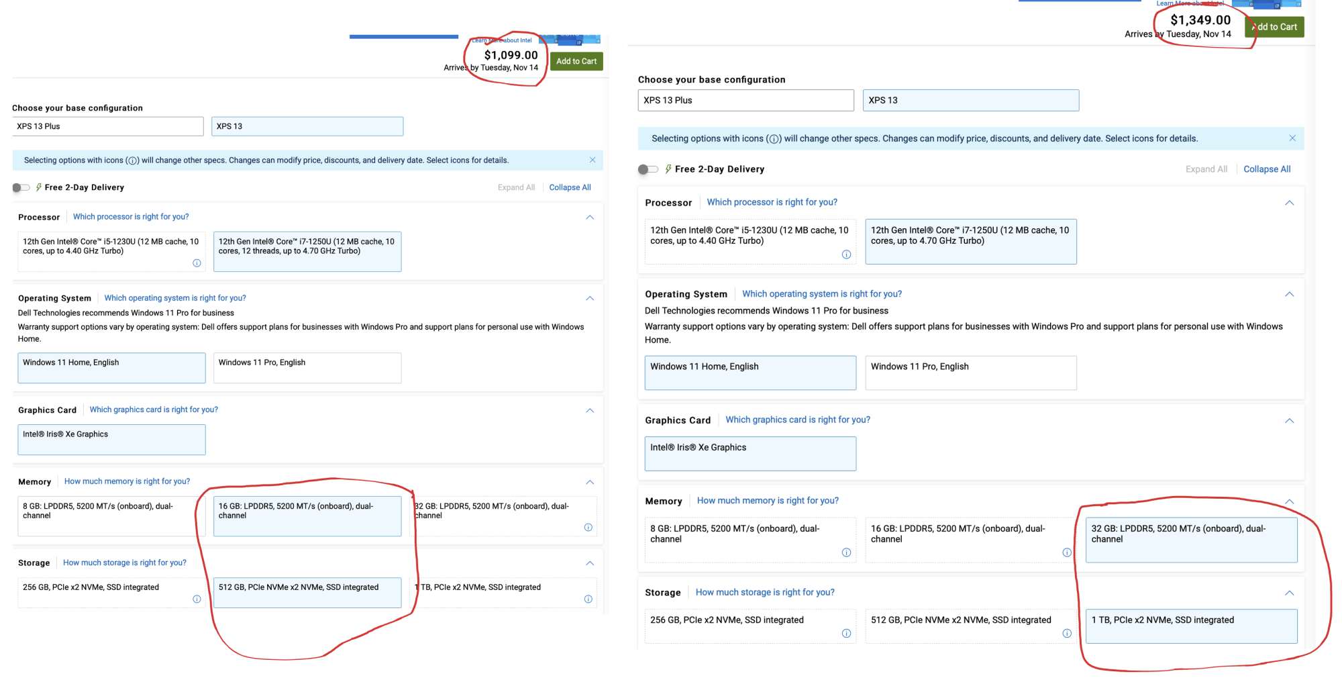
Task: Select Windows 11 Home in $1,099 configurator
Action: 111,368
